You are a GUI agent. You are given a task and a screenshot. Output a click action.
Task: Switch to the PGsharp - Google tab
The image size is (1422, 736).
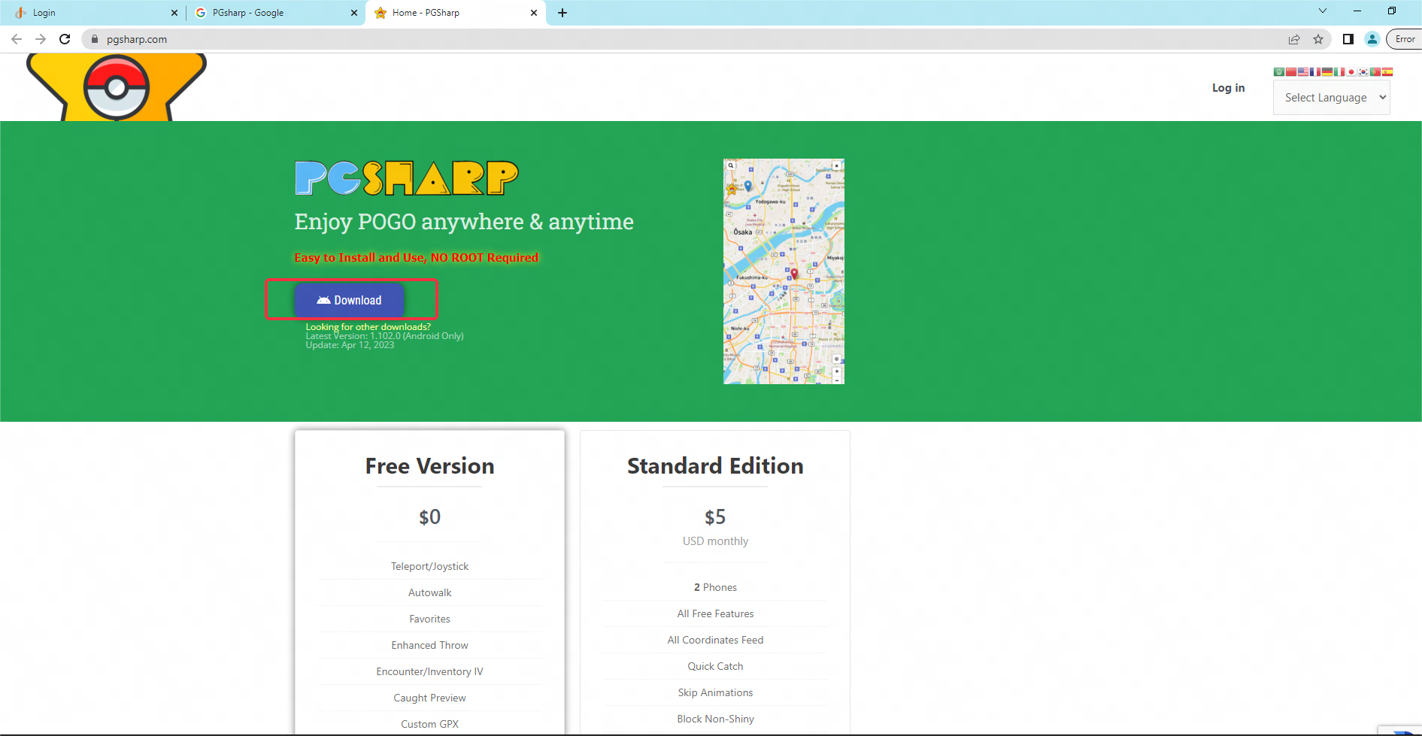coord(276,13)
